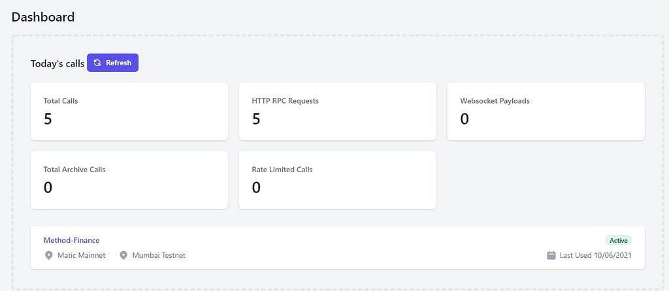Click the Websocket Payloads value 0
The height and width of the screenshot is (291, 669).
click(x=465, y=119)
